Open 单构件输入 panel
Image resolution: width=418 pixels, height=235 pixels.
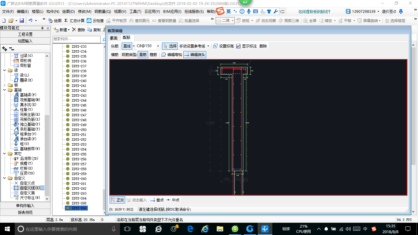click(x=25, y=206)
